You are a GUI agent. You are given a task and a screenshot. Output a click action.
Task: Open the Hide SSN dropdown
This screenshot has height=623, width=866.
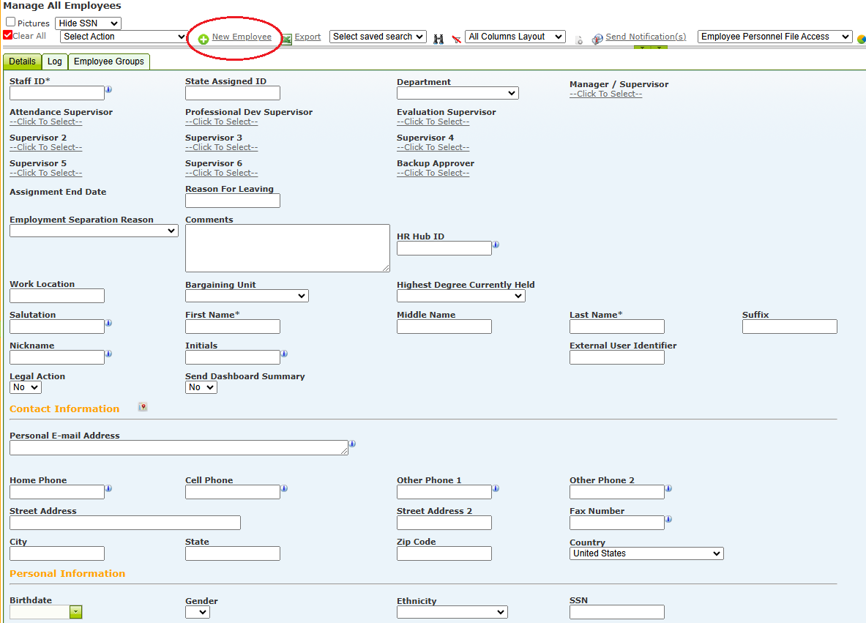pos(88,23)
